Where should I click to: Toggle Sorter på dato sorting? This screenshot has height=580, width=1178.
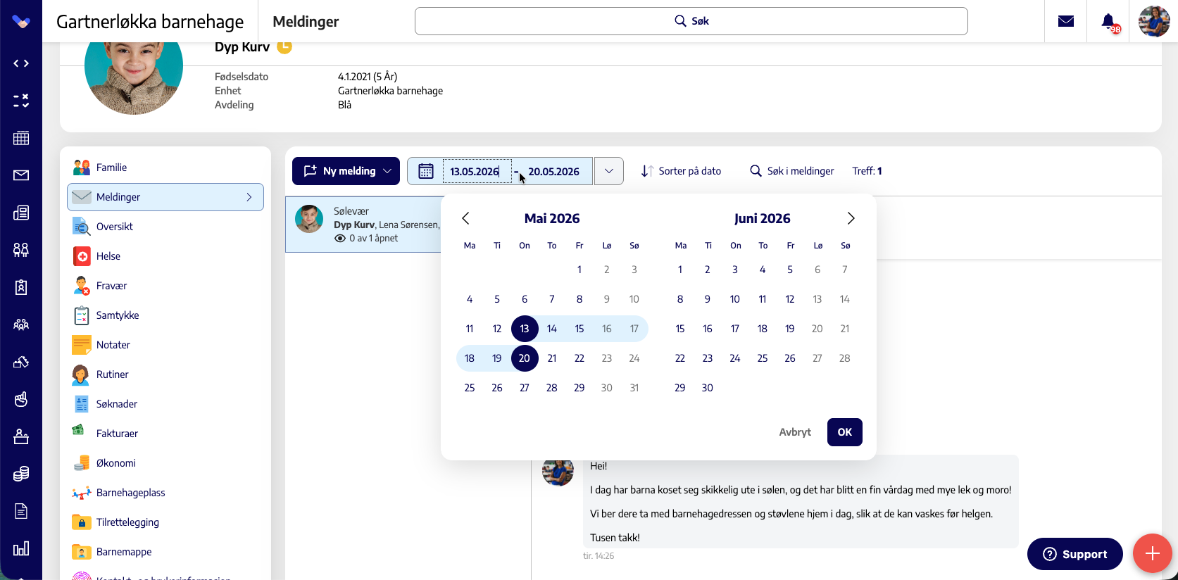[x=681, y=171]
